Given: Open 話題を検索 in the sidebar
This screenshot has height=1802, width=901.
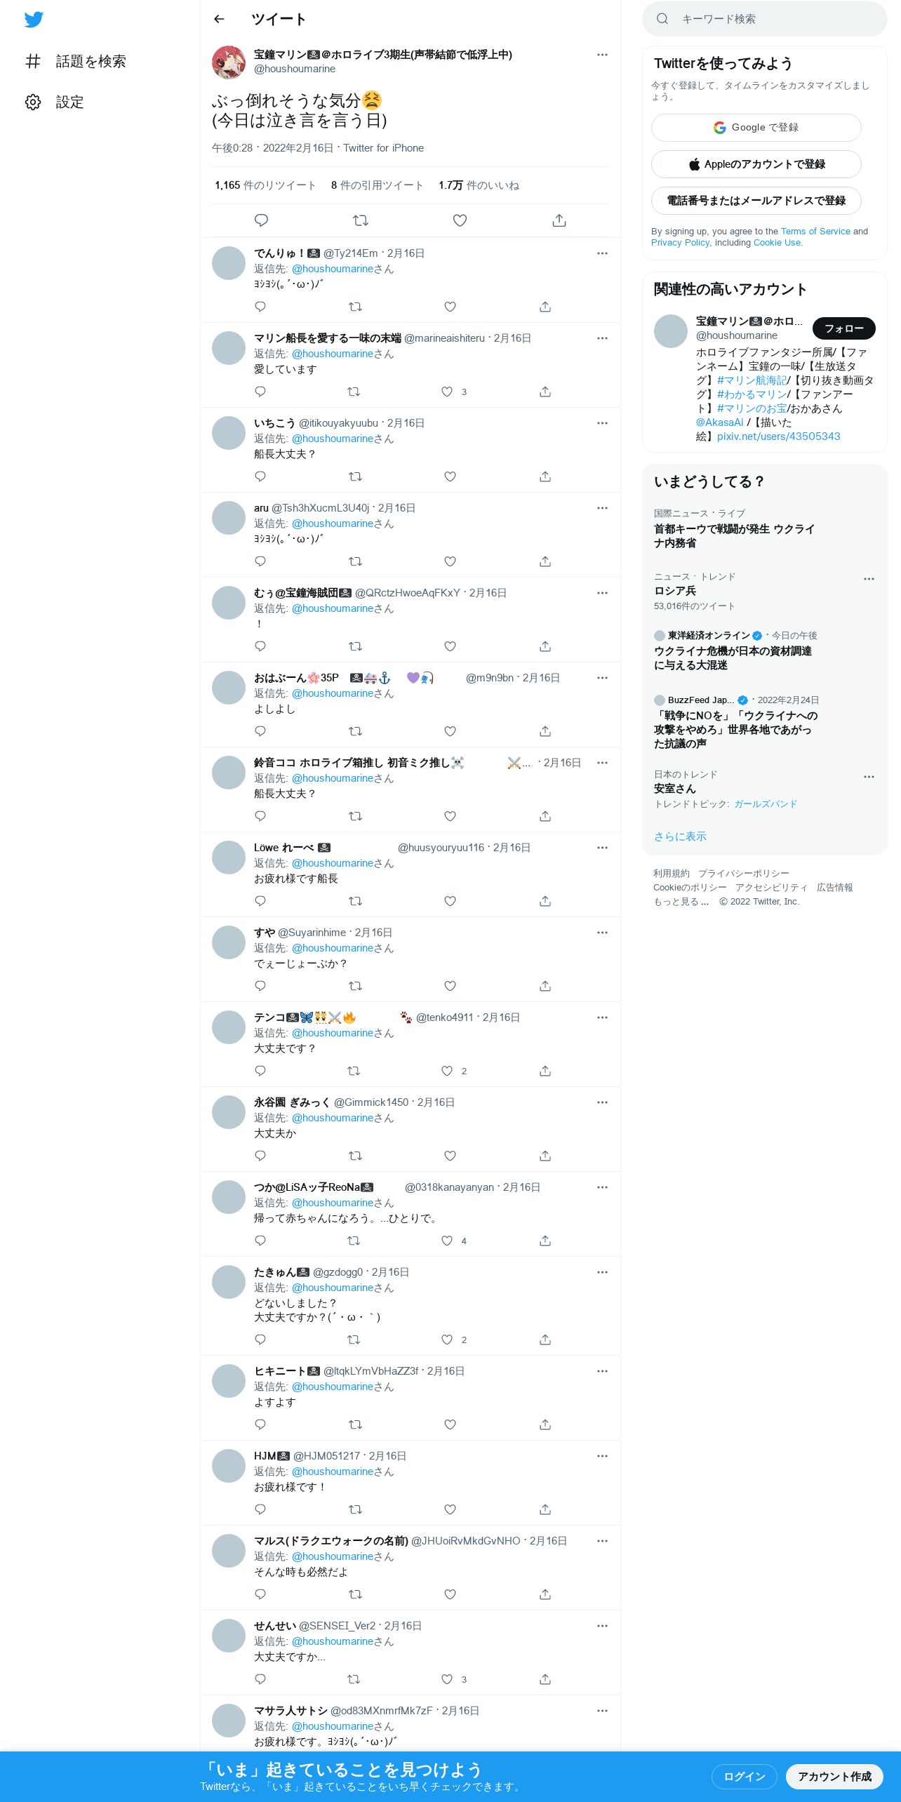Looking at the screenshot, I should [76, 61].
